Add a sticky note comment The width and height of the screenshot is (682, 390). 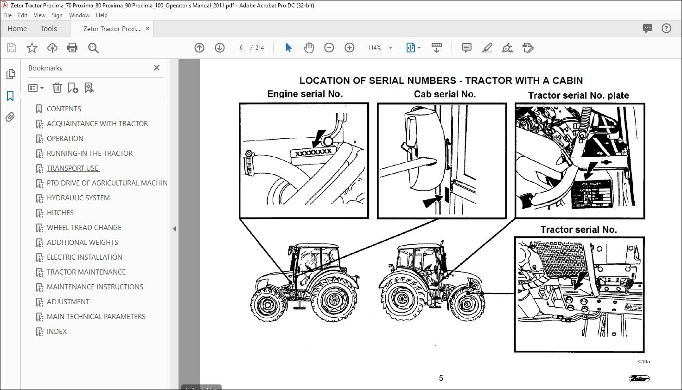(x=467, y=48)
